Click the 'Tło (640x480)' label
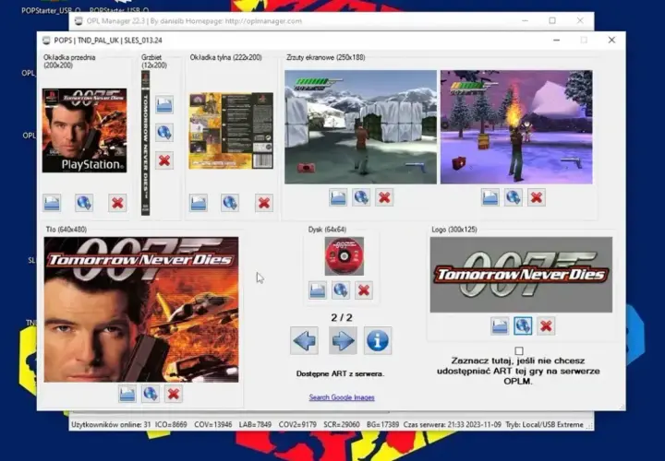Screen dimensions: 665x461 [x=66, y=230]
